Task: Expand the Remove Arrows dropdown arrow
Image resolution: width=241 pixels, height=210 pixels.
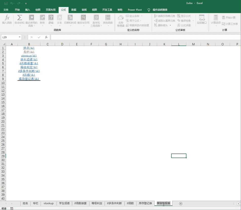Action: 170,25
